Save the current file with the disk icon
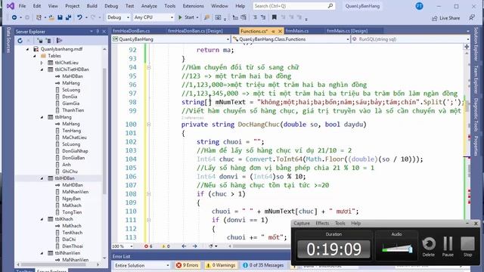 click(x=60, y=17)
